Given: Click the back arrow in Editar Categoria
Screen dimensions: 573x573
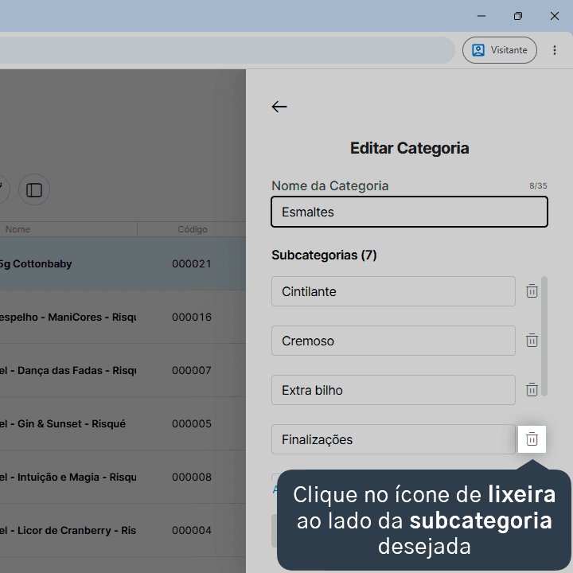Looking at the screenshot, I should [x=279, y=107].
